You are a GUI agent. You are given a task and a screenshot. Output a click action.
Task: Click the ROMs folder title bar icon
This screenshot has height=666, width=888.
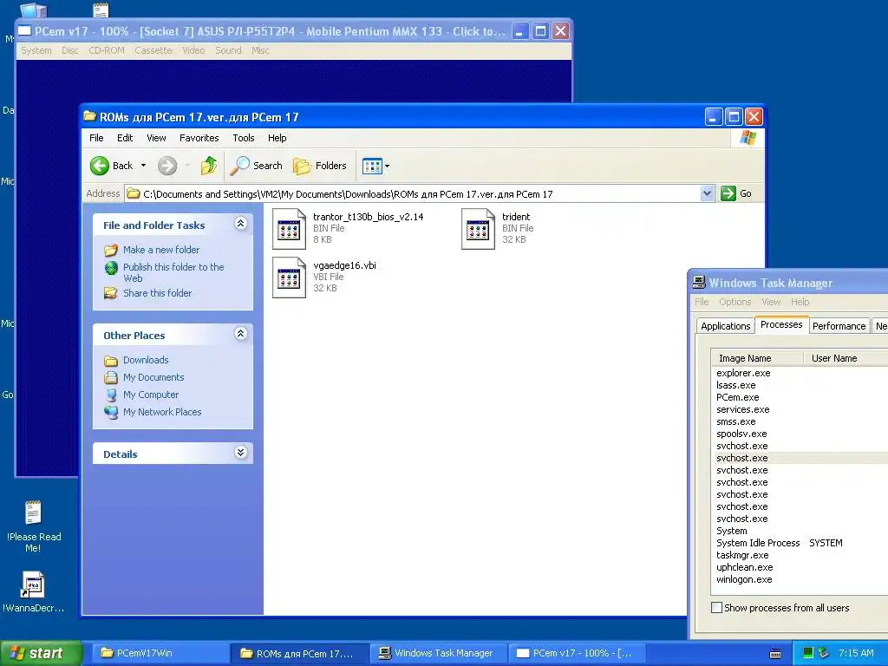coord(89,117)
